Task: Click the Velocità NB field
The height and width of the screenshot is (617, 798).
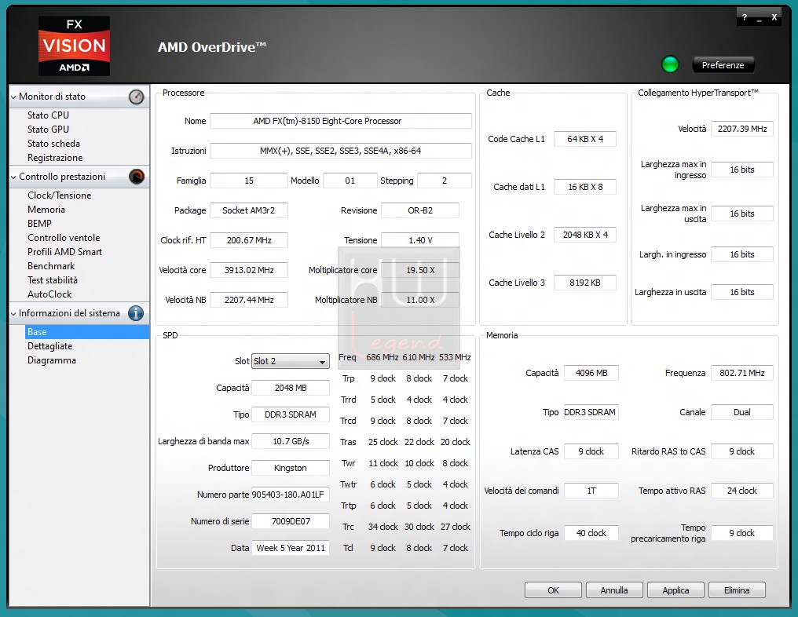Action: pos(249,300)
